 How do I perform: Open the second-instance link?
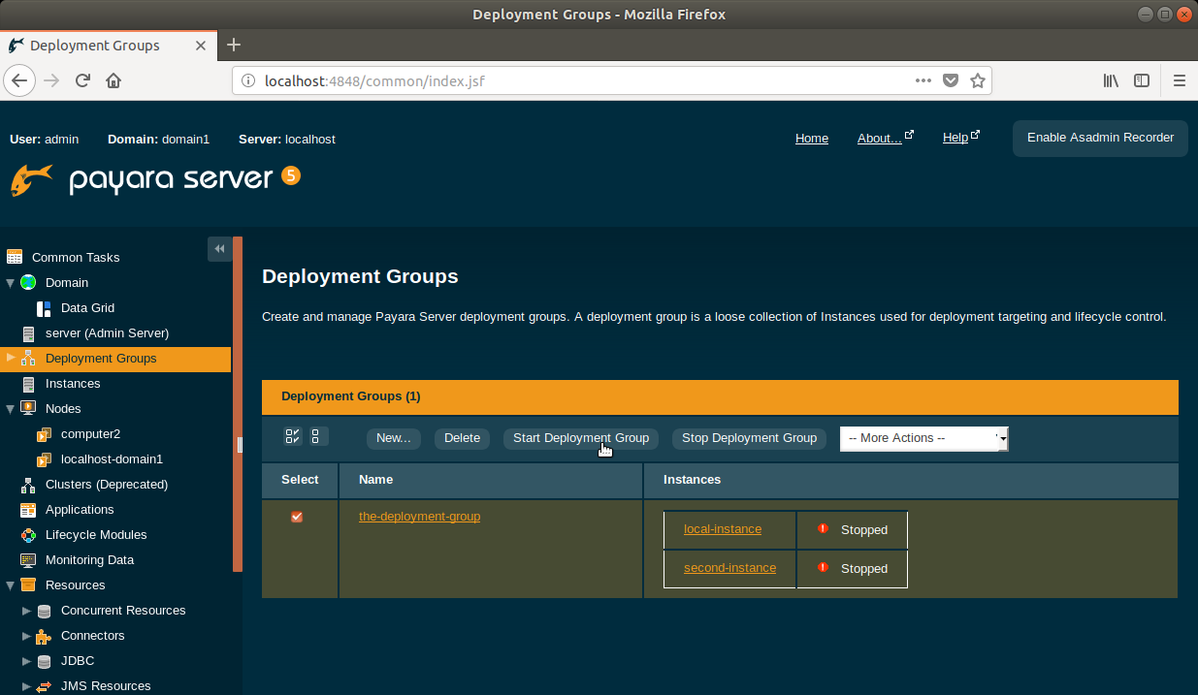[729, 568]
